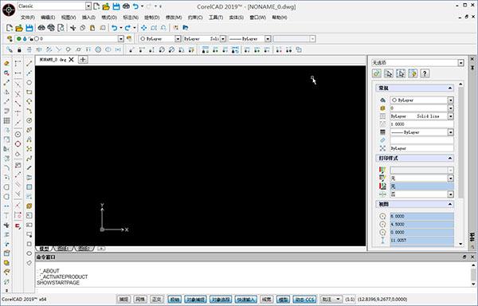
Task: Click the linetype scale field showing 1.0000
Action: (x=421, y=124)
